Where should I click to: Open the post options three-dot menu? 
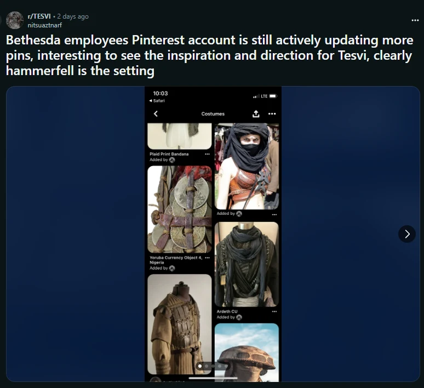click(x=415, y=20)
